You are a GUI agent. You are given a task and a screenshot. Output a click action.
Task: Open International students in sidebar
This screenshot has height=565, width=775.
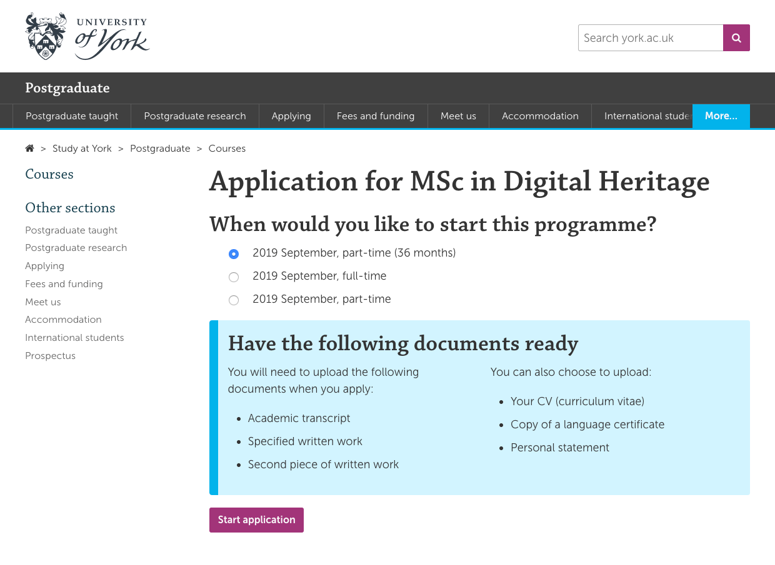tap(74, 338)
